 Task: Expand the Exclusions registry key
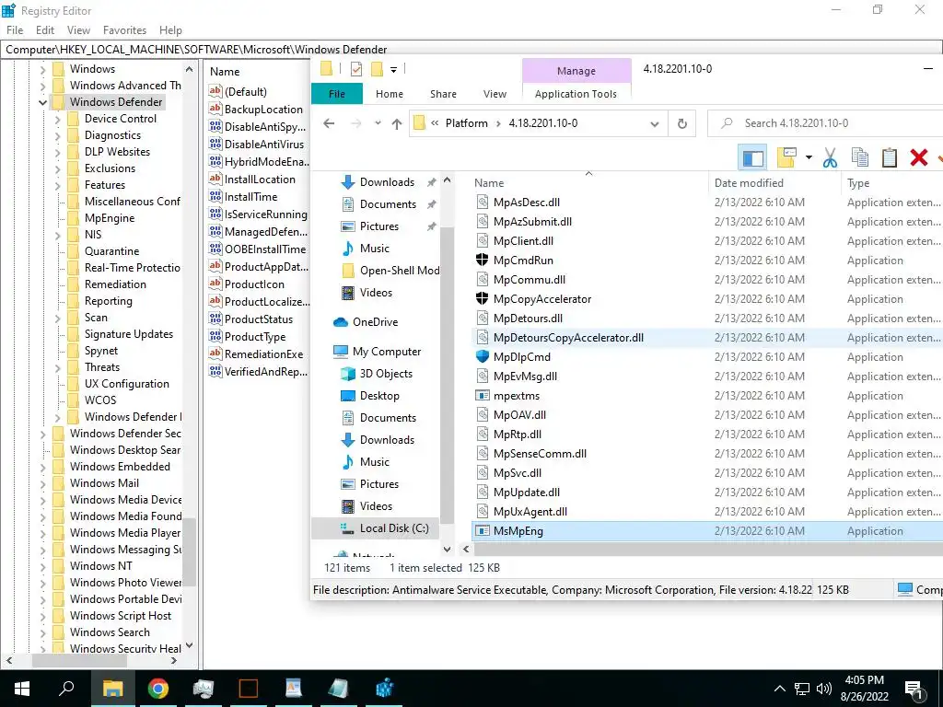(x=58, y=169)
